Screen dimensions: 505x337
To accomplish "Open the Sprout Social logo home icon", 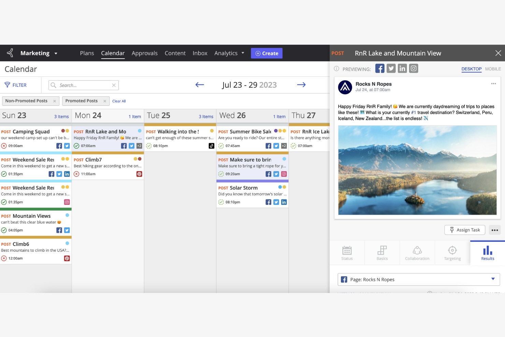I will [10, 53].
